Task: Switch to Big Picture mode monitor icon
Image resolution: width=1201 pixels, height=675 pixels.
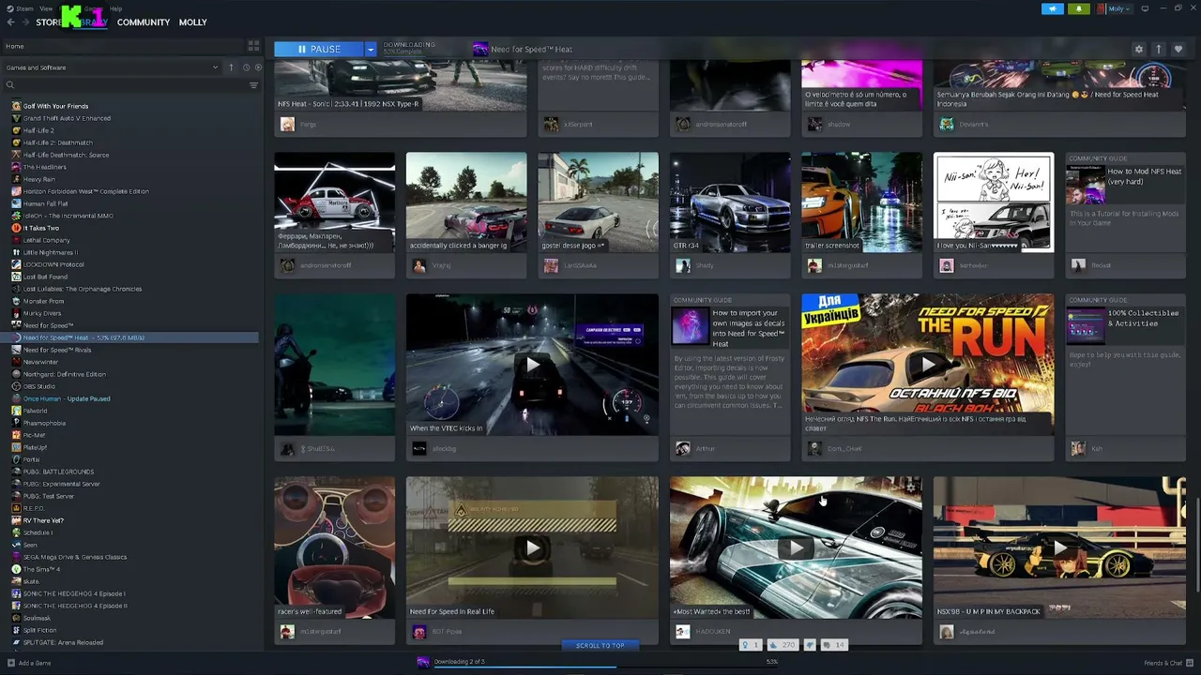Action: point(1145,8)
